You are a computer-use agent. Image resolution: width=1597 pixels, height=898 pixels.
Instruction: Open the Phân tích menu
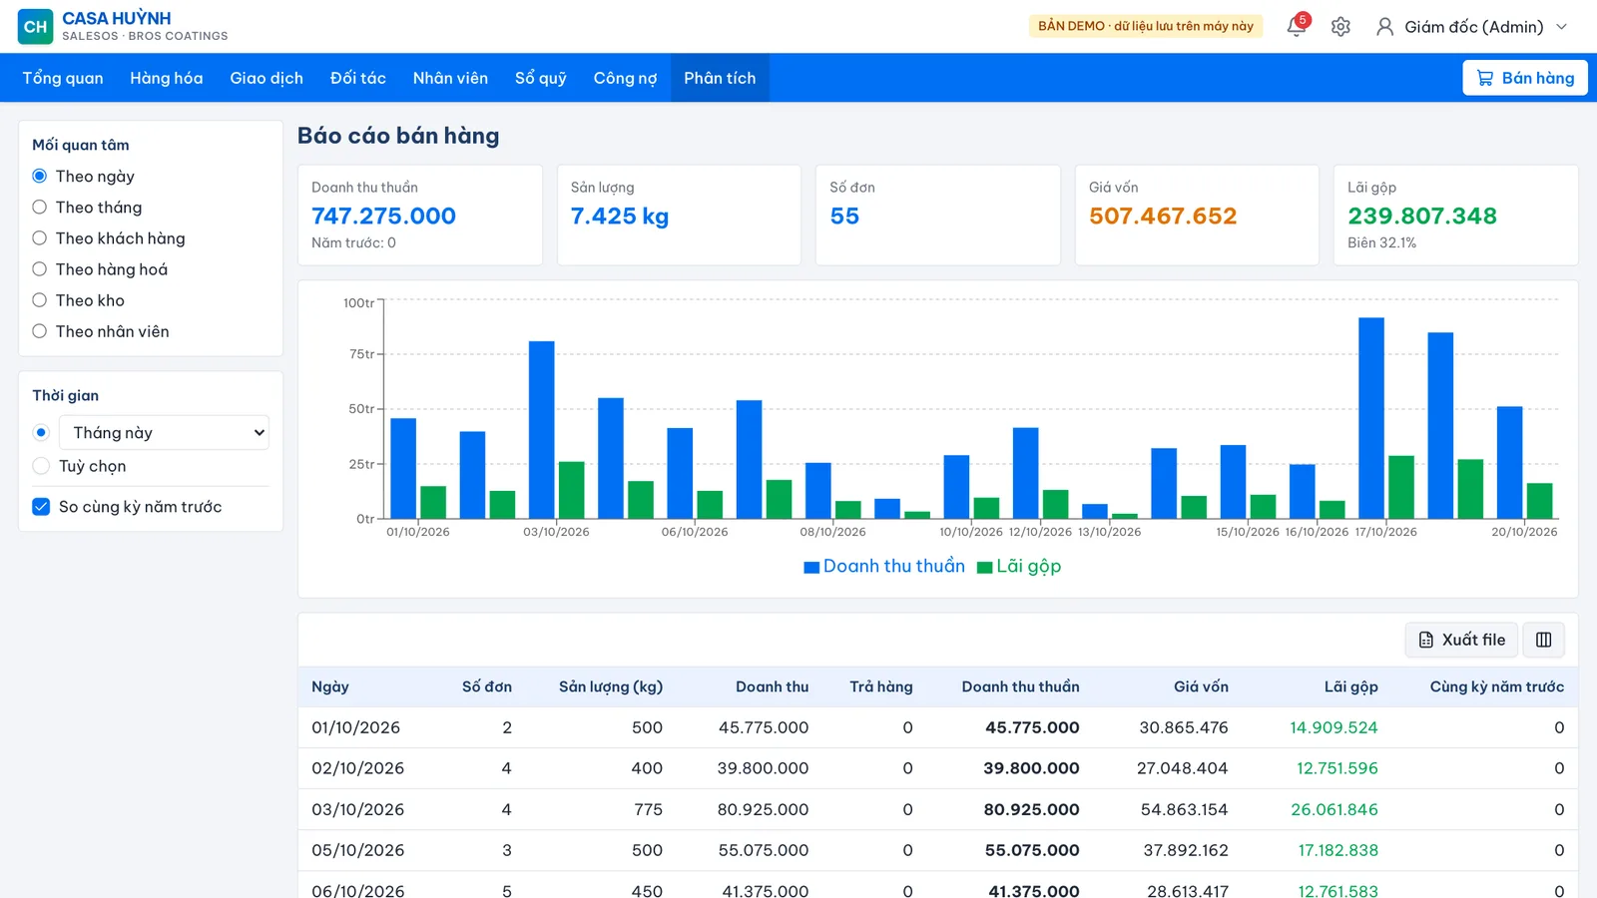point(720,78)
